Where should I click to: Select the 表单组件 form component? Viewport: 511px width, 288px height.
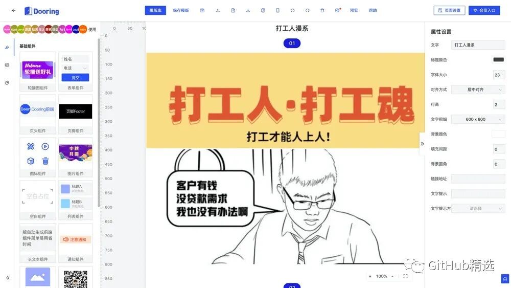[x=76, y=72]
